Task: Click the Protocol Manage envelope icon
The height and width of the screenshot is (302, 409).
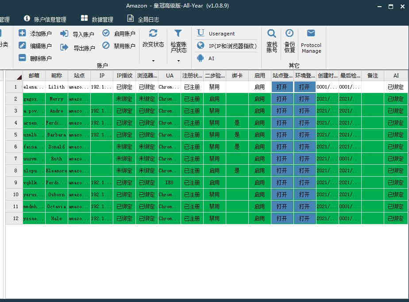Action: click(x=311, y=33)
